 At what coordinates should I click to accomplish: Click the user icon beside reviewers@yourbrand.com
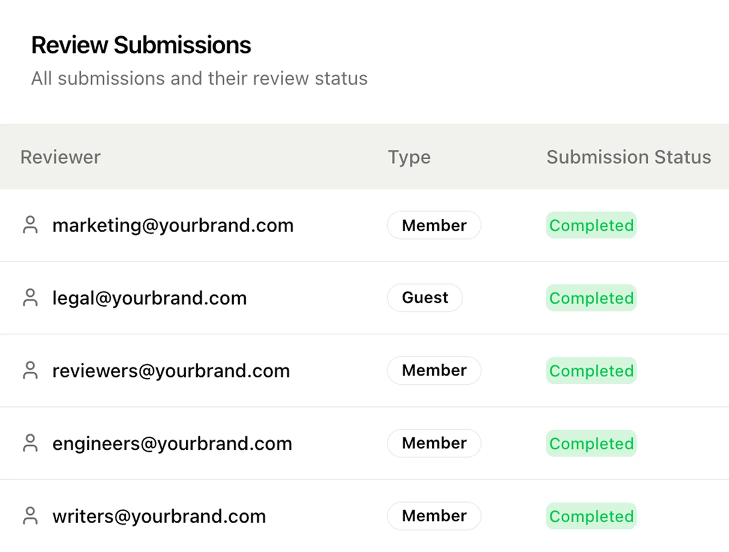pyautogui.click(x=30, y=370)
